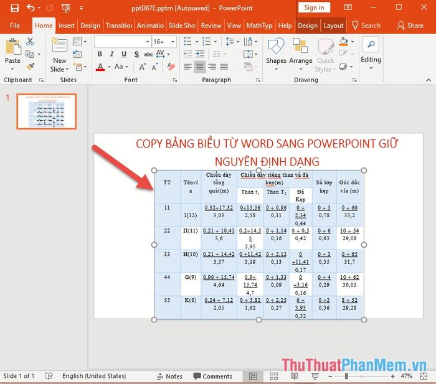The width and height of the screenshot is (436, 384).
Task: Change the font color red A swatch
Action: (x=100, y=67)
